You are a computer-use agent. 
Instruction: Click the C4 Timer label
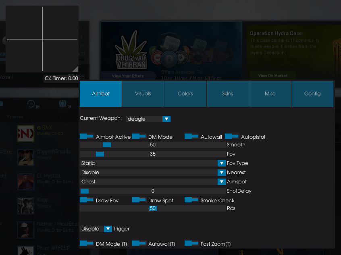[x=61, y=78]
